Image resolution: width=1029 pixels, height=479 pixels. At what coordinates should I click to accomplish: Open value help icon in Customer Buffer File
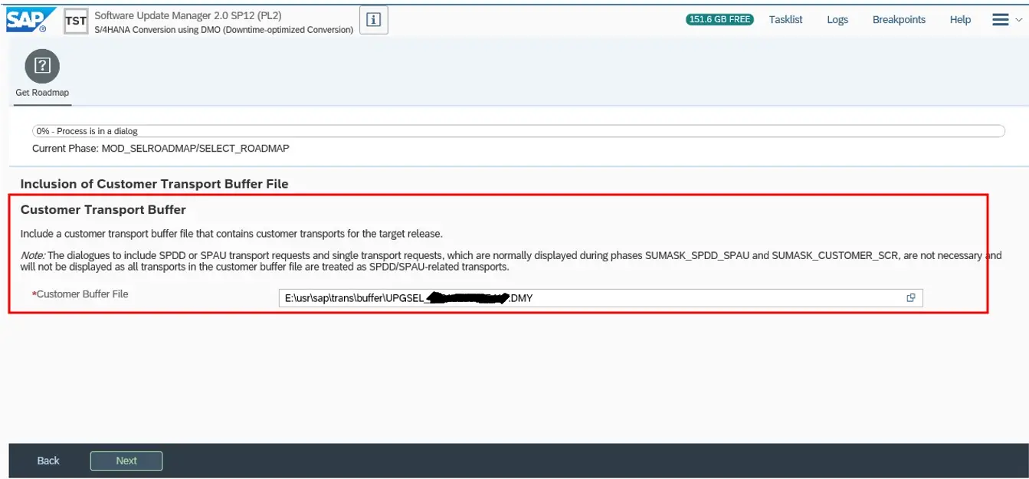[911, 298]
